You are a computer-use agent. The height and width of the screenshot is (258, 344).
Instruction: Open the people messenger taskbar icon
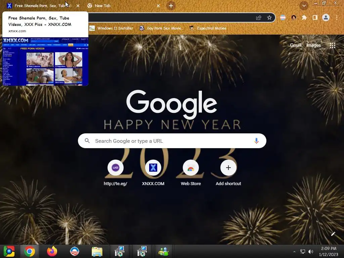click(x=164, y=252)
